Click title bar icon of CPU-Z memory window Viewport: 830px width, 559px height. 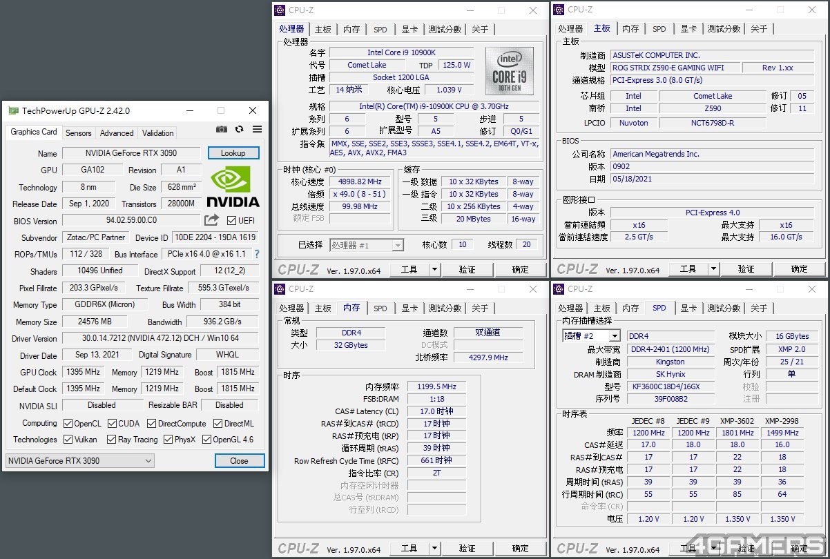click(280, 289)
